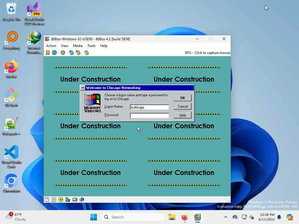Click Help button in logon dialog

tap(183, 115)
